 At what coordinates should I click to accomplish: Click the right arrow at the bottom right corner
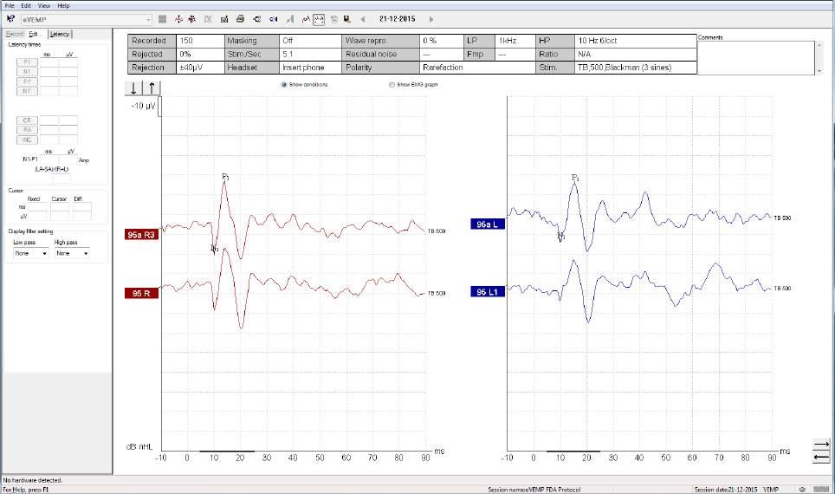[x=822, y=444]
